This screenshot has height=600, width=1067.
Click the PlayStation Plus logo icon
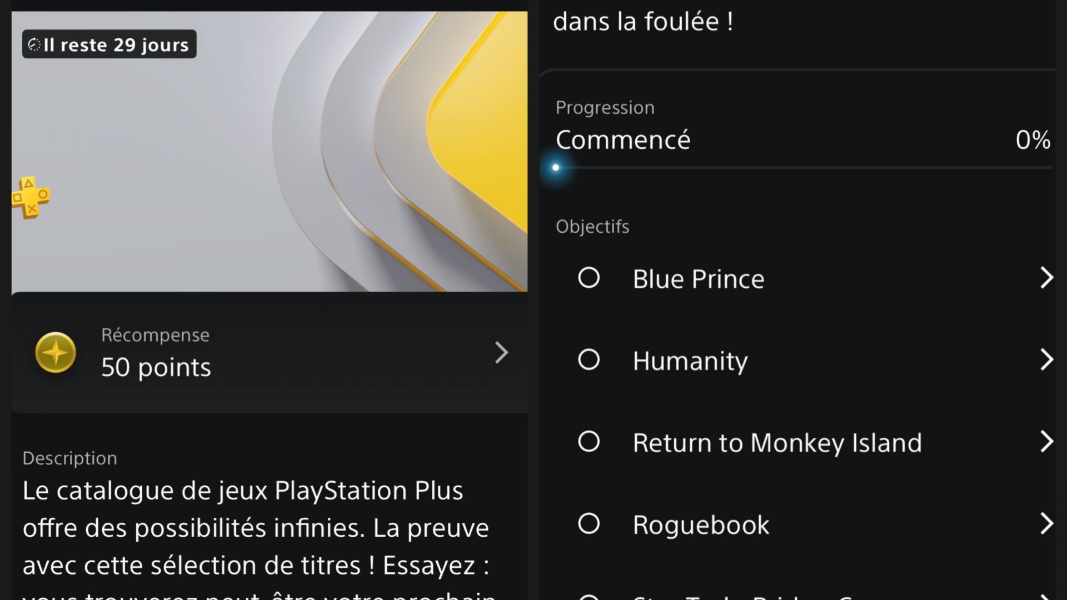click(x=31, y=197)
